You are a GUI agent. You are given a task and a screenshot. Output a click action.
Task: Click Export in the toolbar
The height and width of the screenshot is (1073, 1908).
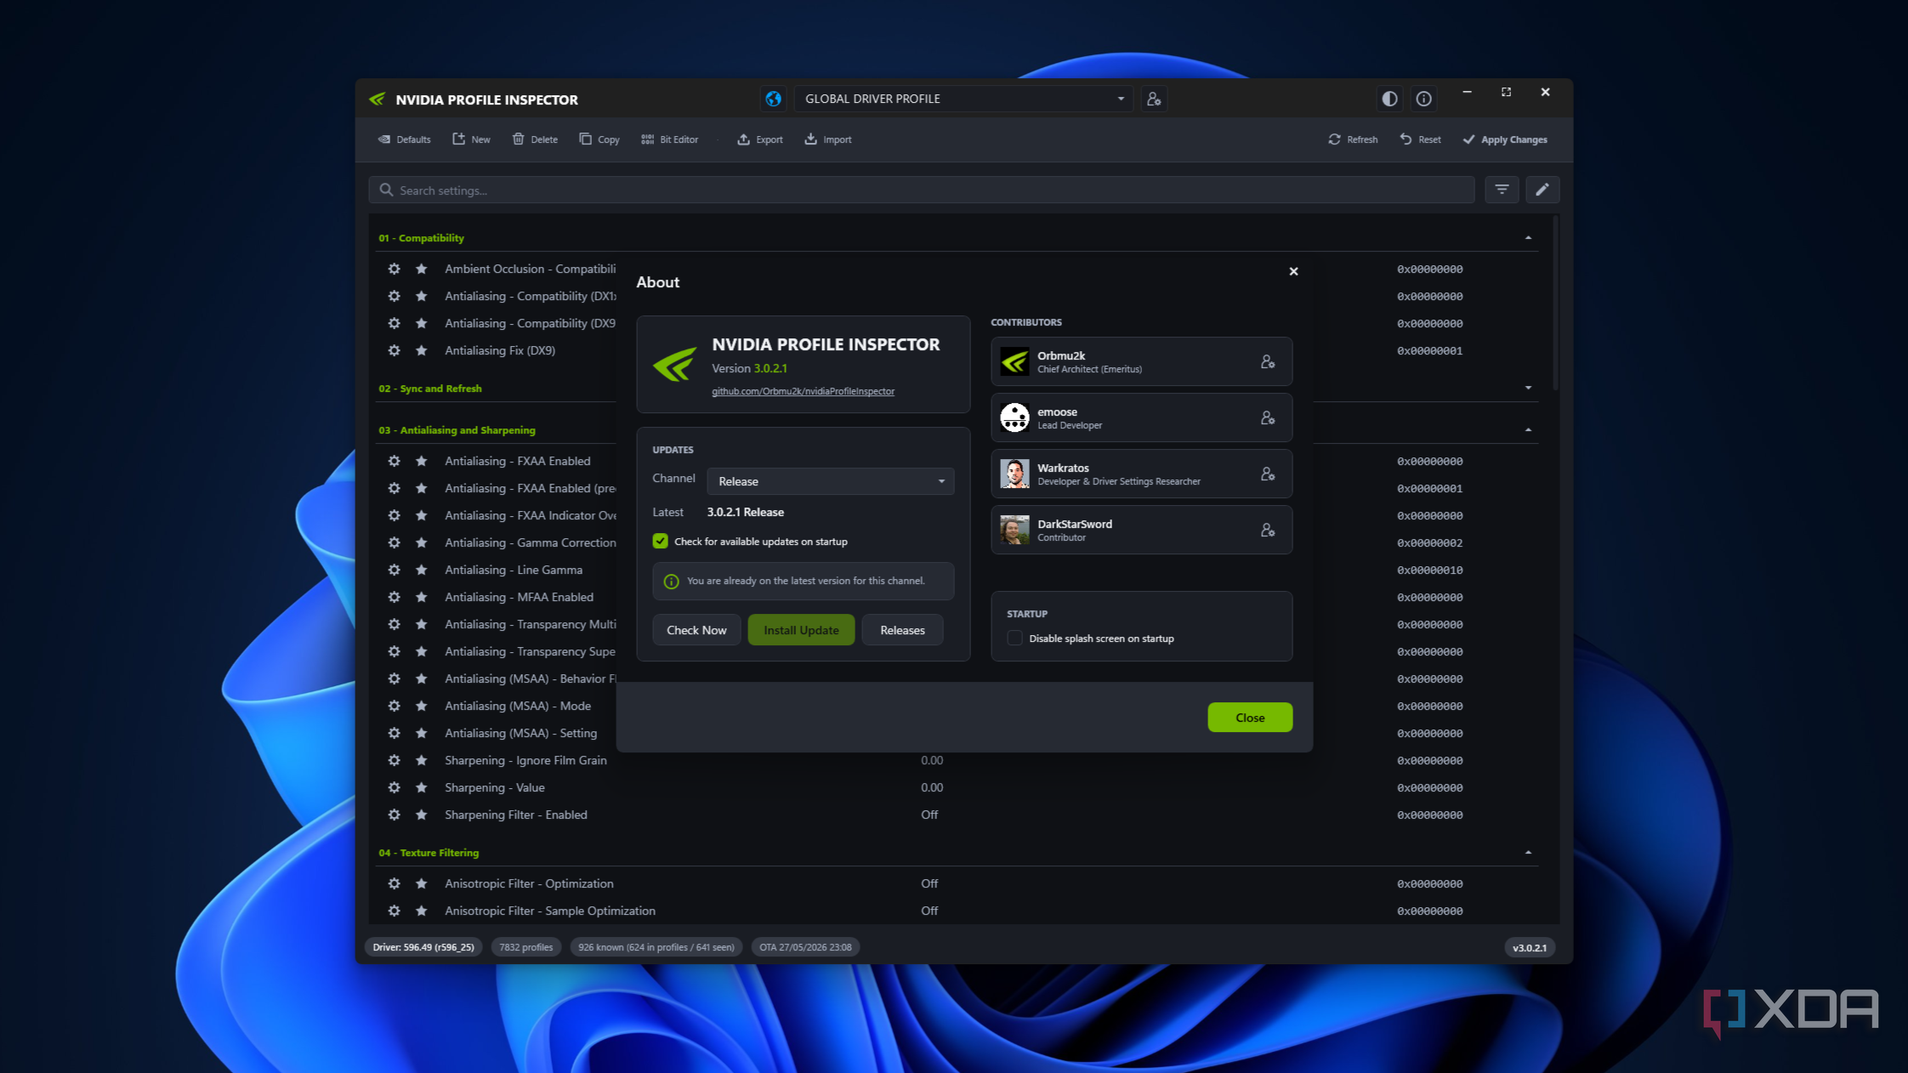point(760,139)
